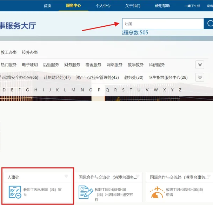Toggle the heart on the rightmost 国际合作与交流处 card

pyautogui.click(x=209, y=176)
